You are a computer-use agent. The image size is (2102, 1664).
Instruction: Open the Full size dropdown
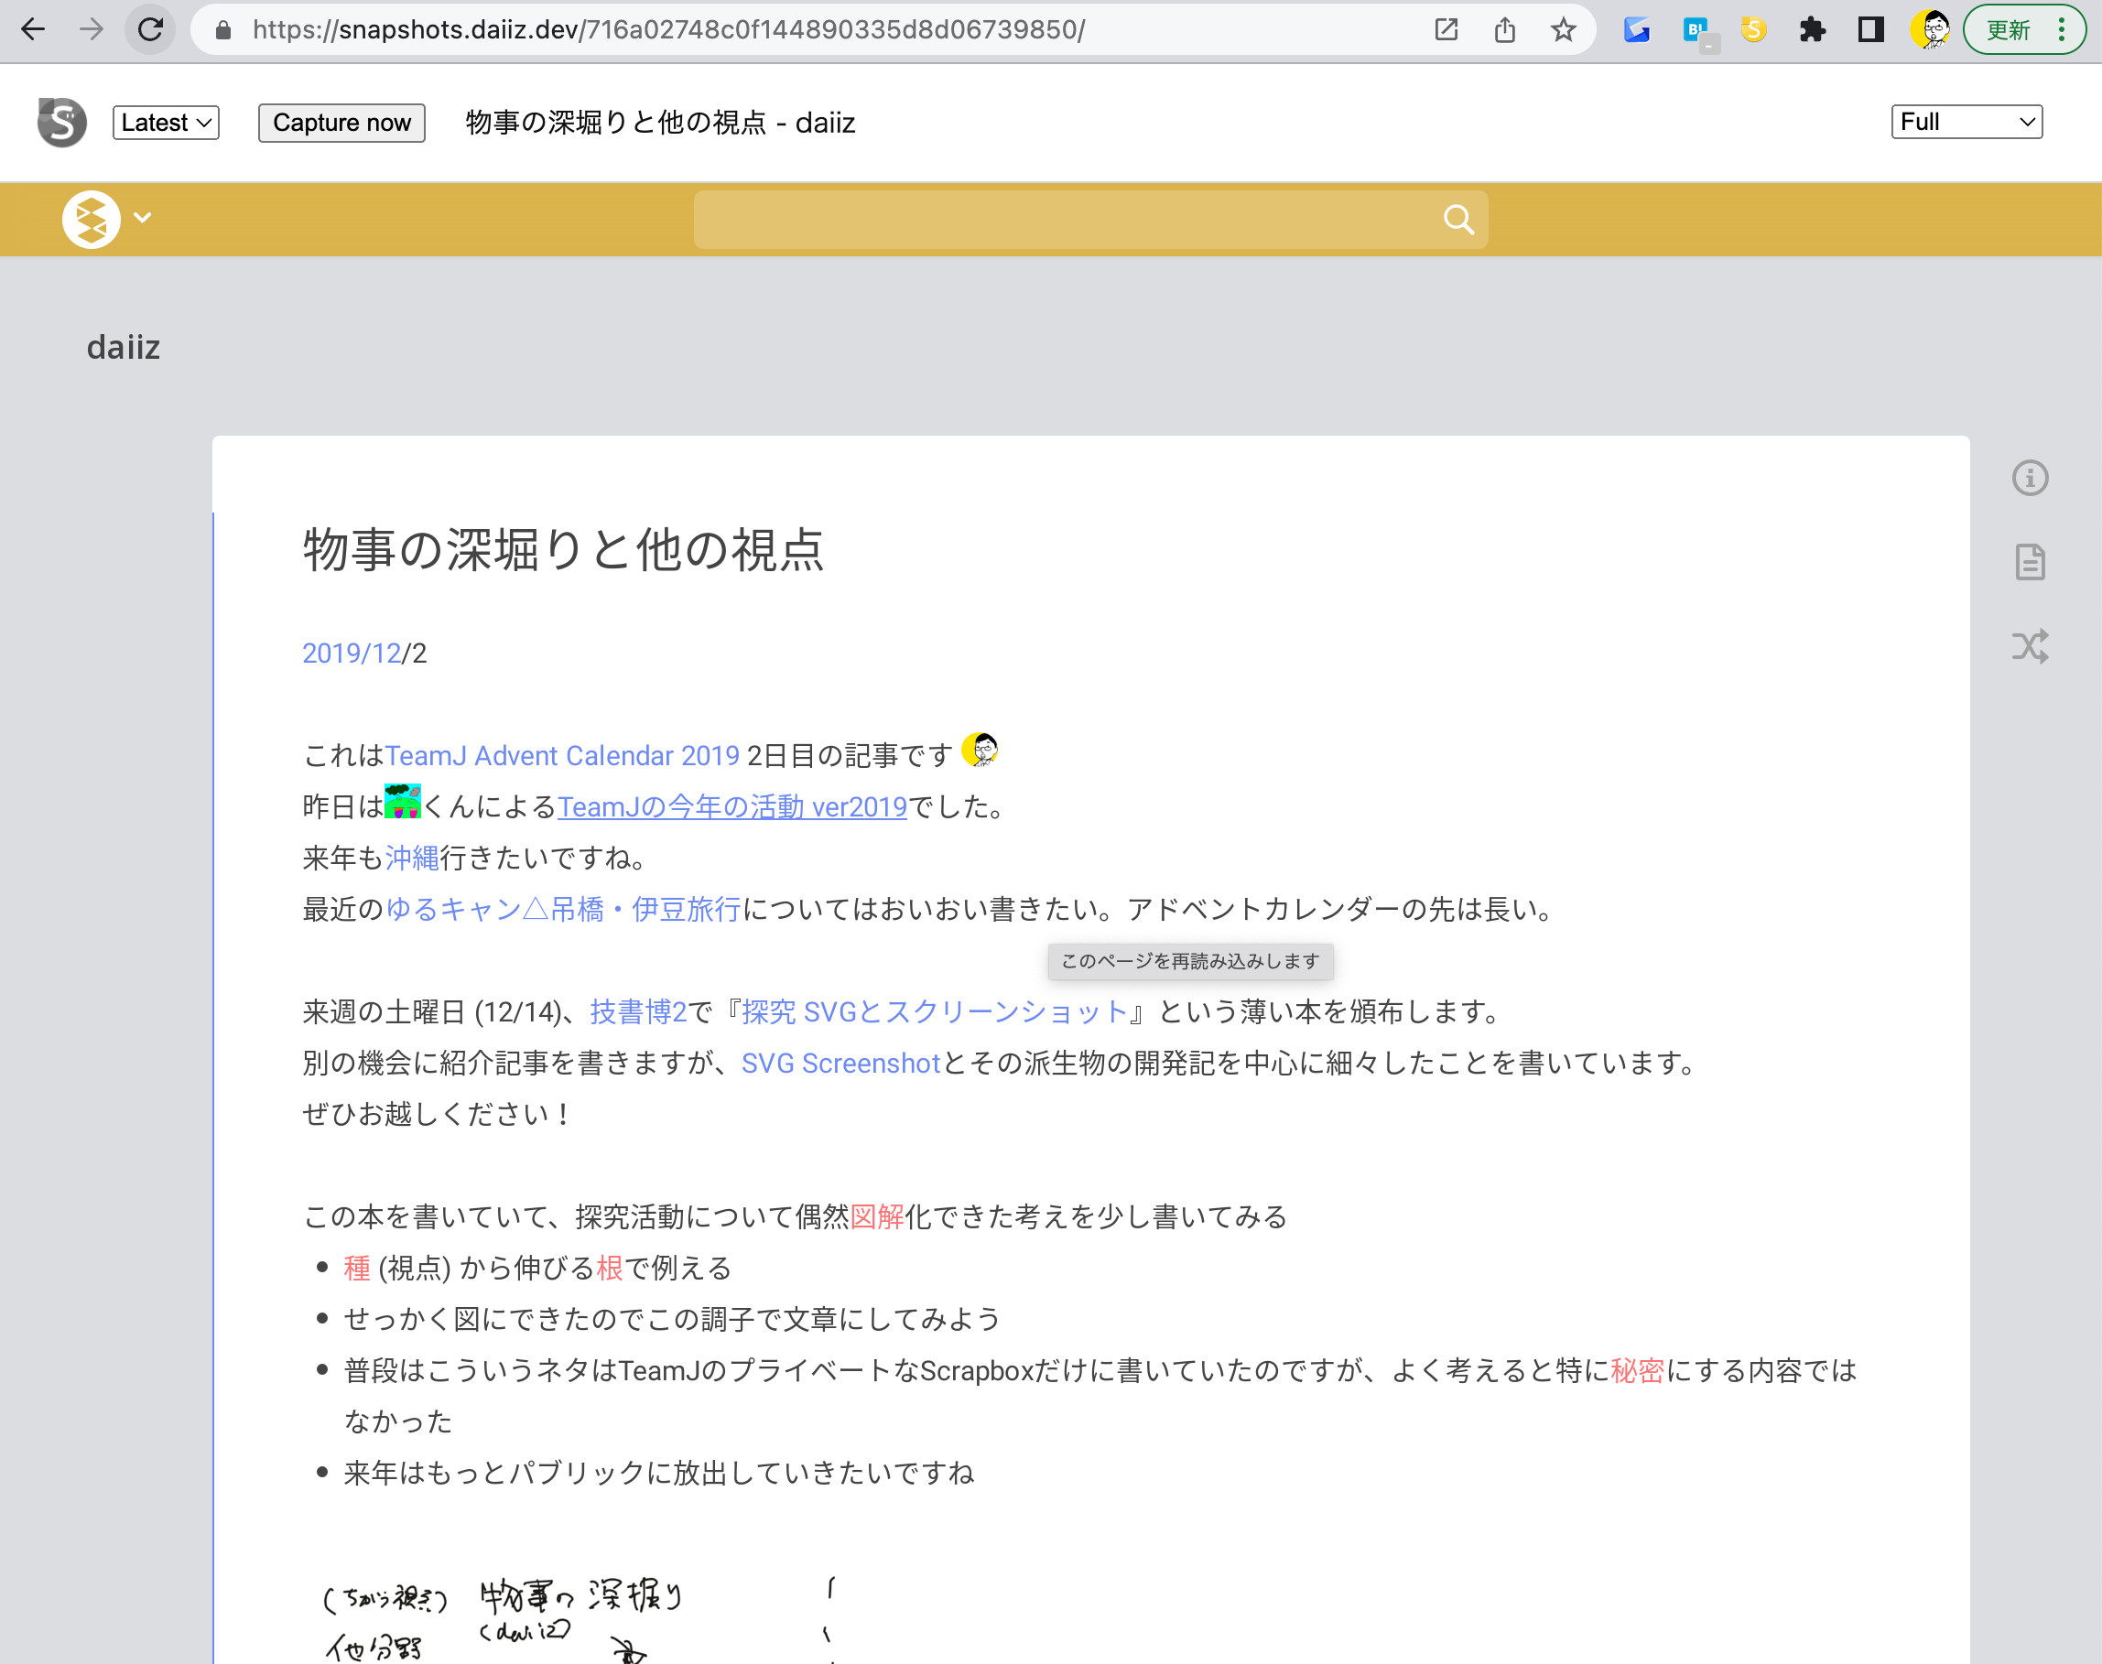[x=1966, y=122]
